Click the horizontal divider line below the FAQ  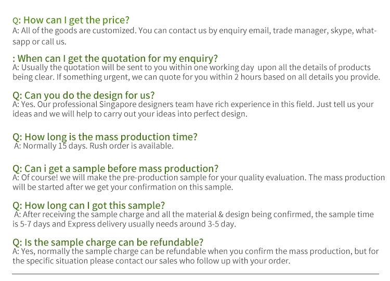point(196,274)
